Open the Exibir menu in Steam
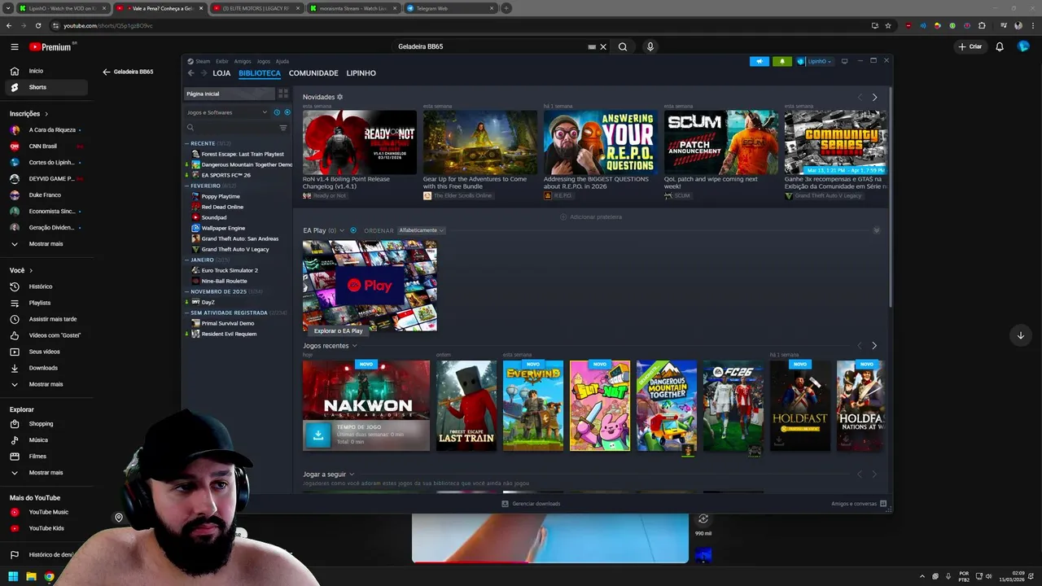1042x586 pixels. (221, 61)
